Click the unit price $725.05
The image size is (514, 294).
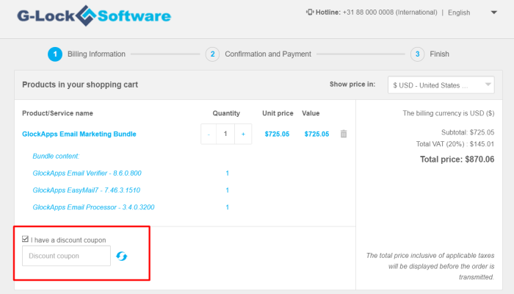pos(277,134)
